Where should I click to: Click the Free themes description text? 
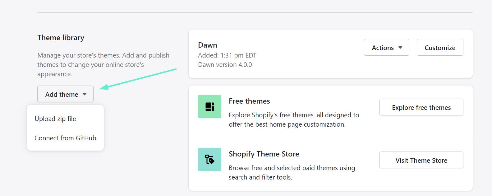click(x=294, y=120)
